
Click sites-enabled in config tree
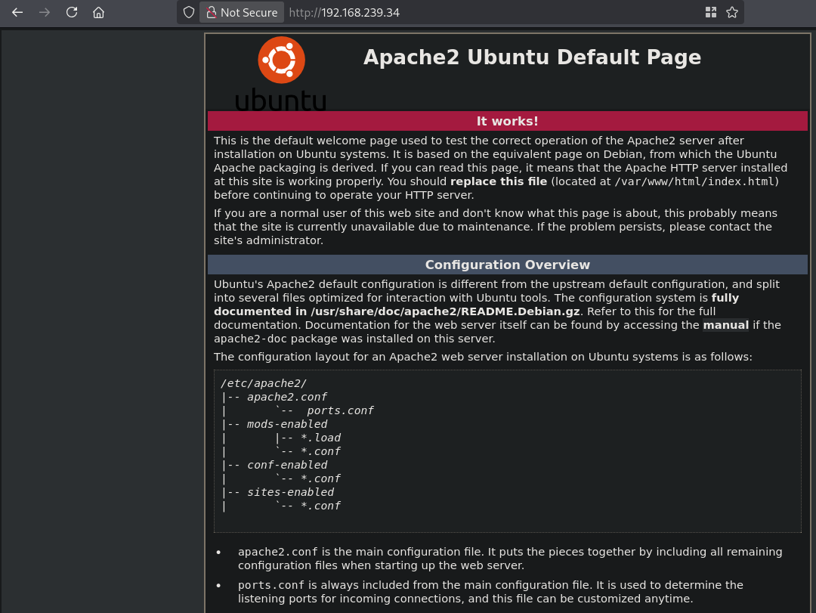click(290, 491)
